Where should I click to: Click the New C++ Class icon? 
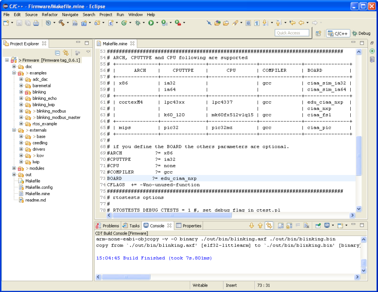tap(124, 23)
